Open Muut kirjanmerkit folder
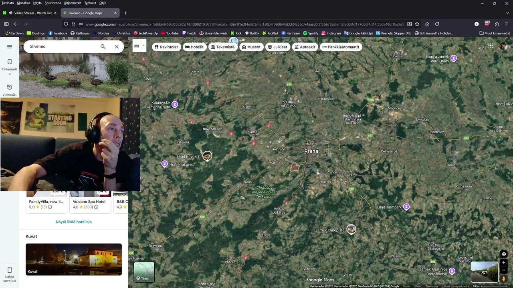This screenshot has height=288, width=513. [x=495, y=33]
